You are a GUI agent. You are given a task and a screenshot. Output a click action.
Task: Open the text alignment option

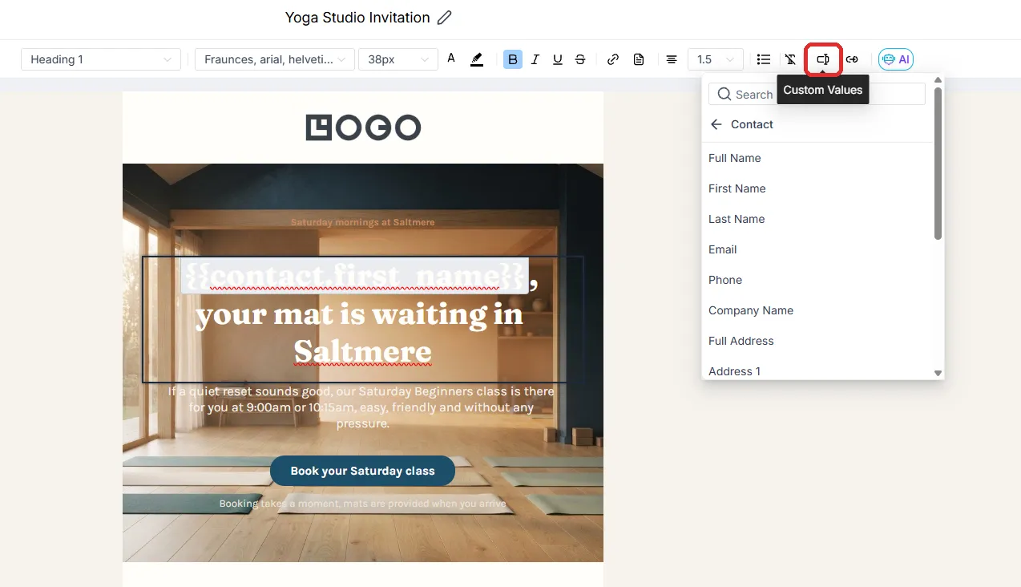672,59
